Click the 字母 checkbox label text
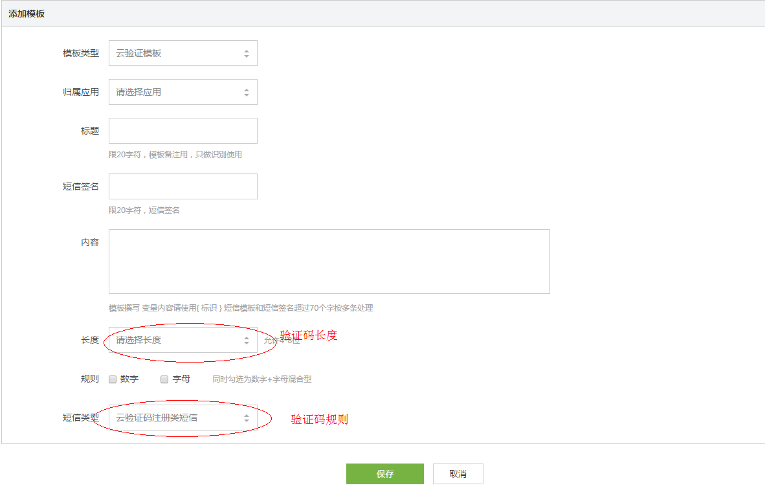This screenshot has width=765, height=492. tap(181, 379)
